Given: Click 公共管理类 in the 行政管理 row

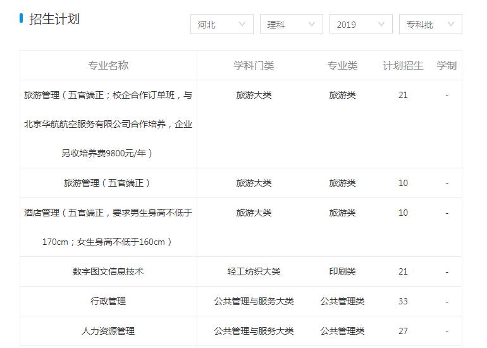Looking at the screenshot, I should coord(342,301).
